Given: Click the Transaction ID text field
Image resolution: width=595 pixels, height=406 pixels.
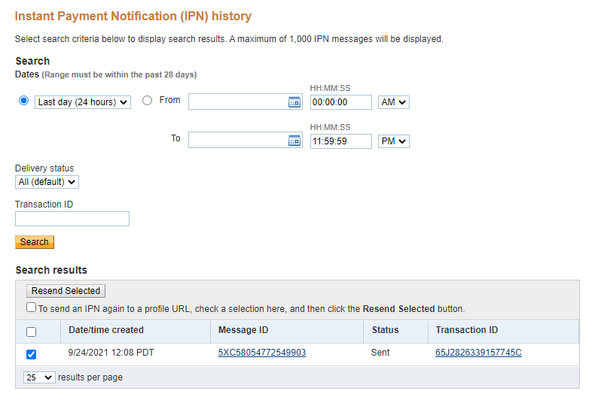Looking at the screenshot, I should pos(72,219).
